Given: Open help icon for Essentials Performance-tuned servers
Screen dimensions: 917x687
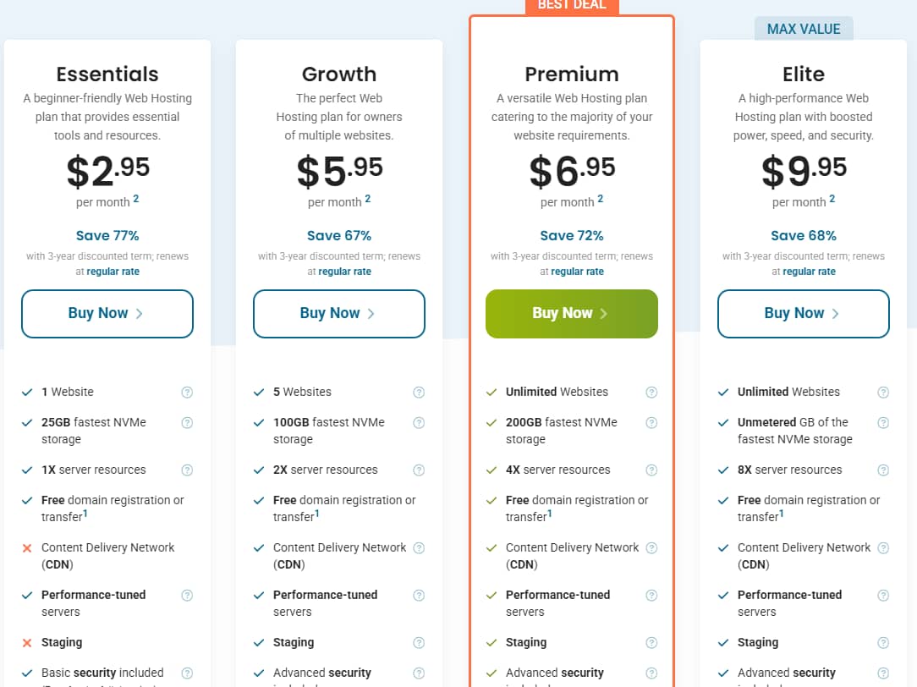Looking at the screenshot, I should [x=187, y=596].
